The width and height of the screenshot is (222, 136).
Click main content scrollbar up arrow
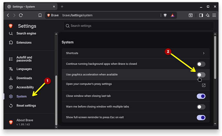pos(215,34)
